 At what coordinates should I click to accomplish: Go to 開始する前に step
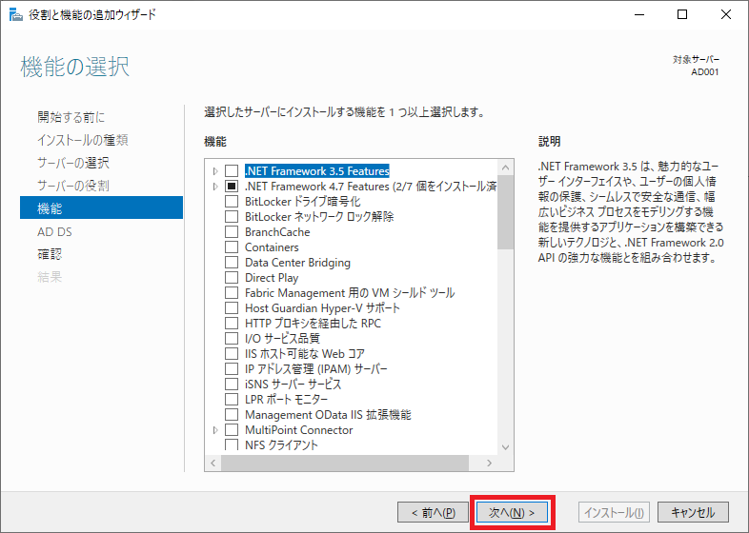71,117
